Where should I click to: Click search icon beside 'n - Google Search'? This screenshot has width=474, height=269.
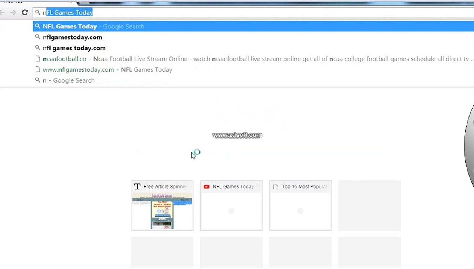point(37,80)
